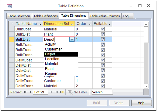Maximize the Table Definition window
157x111 pixels.
point(140,5)
